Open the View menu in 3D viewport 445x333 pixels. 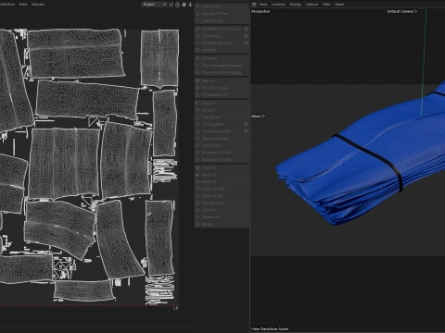[x=263, y=5]
